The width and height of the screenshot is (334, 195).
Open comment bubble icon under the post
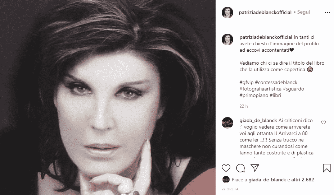pyautogui.click(x=240, y=168)
